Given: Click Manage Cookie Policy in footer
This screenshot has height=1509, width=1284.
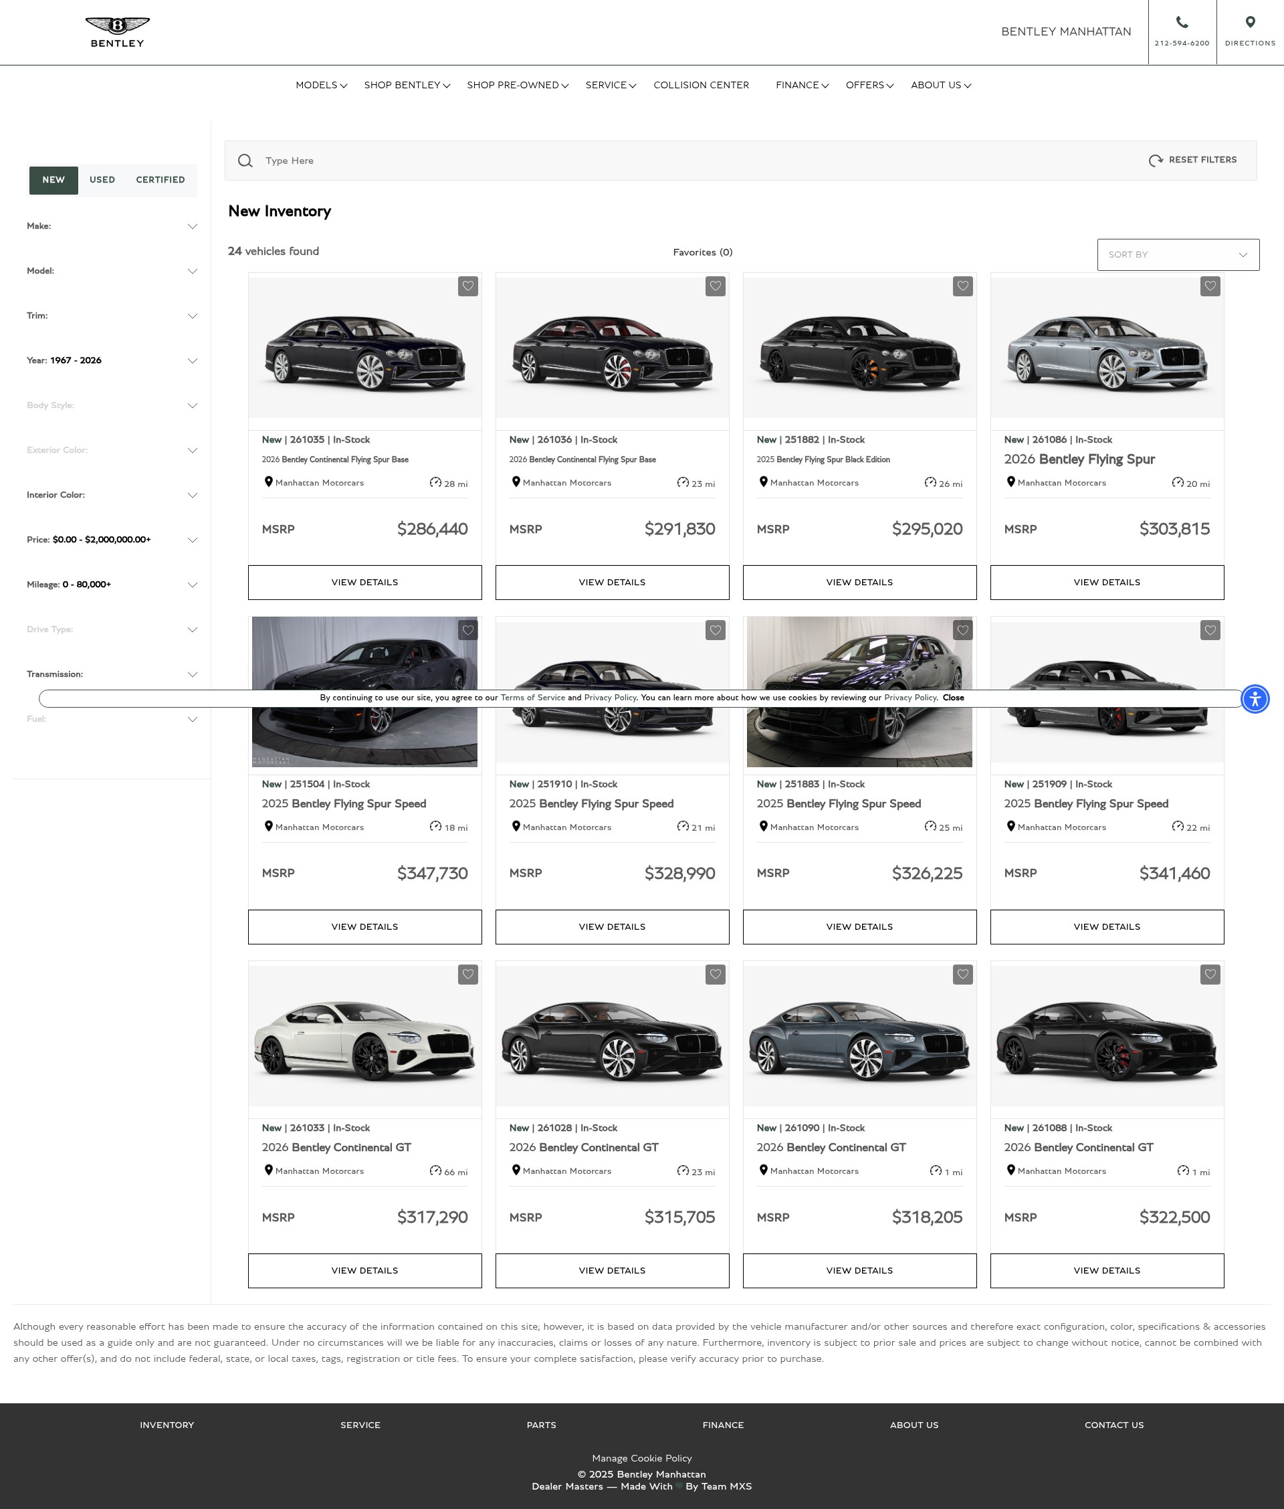Looking at the screenshot, I should click(641, 1458).
